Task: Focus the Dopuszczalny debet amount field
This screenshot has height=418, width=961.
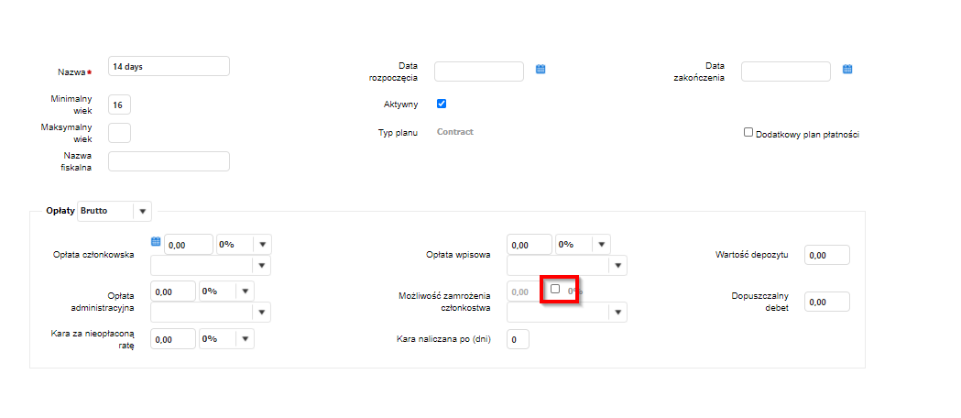Action: coord(826,302)
